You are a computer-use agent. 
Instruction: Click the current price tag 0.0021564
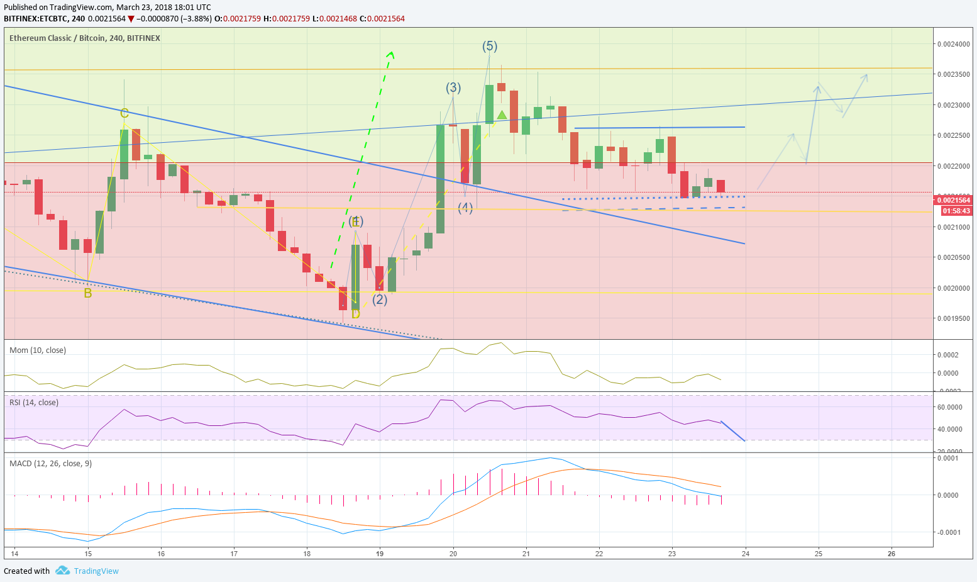(x=954, y=200)
